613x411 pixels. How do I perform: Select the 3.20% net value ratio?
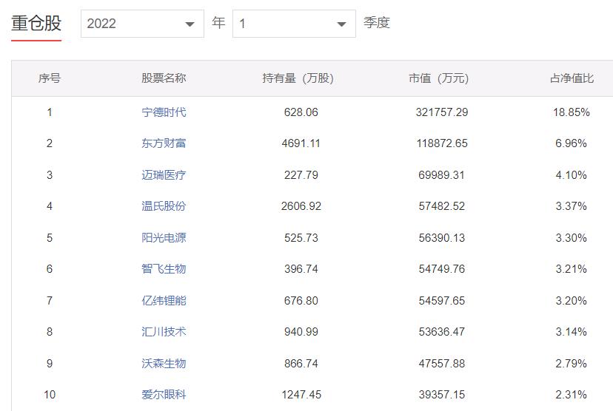click(x=571, y=301)
